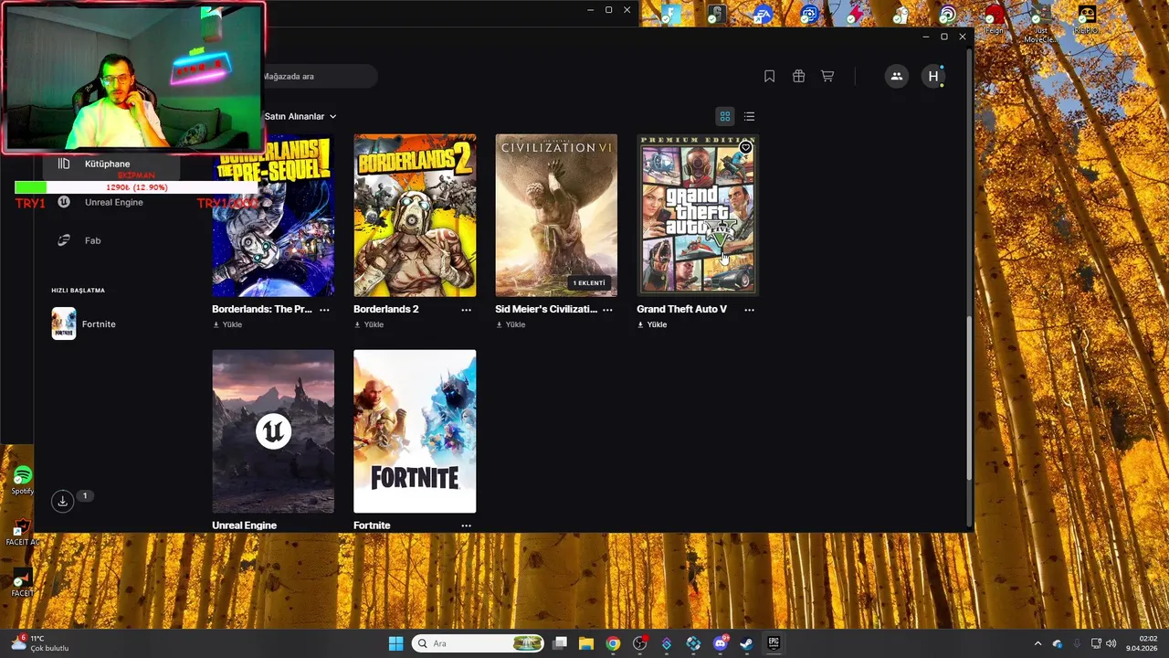Click the Grand Theft Auto V title
This screenshot has width=1169, height=658.
[681, 309]
